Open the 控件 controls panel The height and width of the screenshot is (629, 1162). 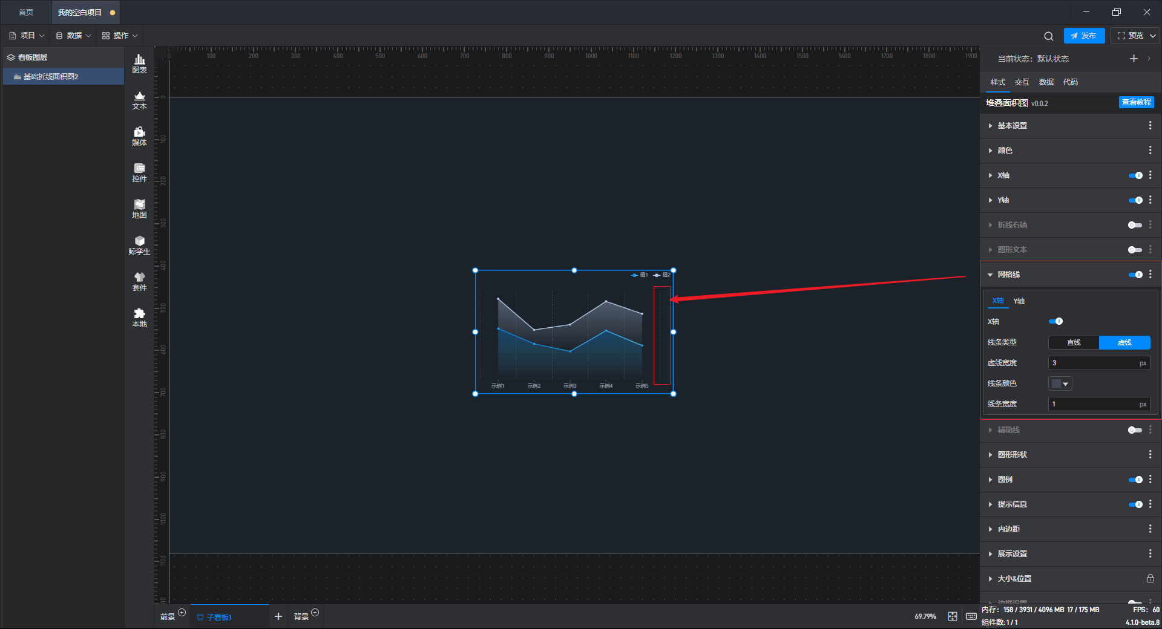click(139, 172)
